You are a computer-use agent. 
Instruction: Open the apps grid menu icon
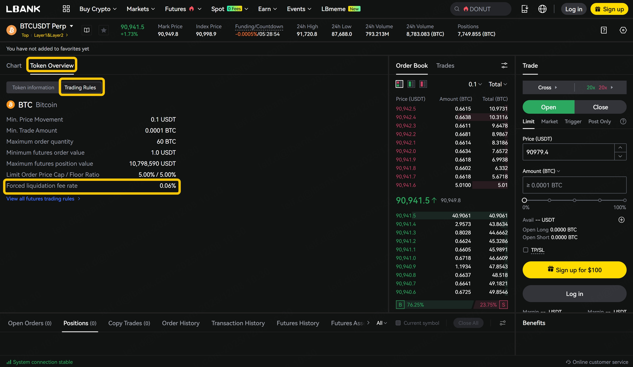coord(66,9)
